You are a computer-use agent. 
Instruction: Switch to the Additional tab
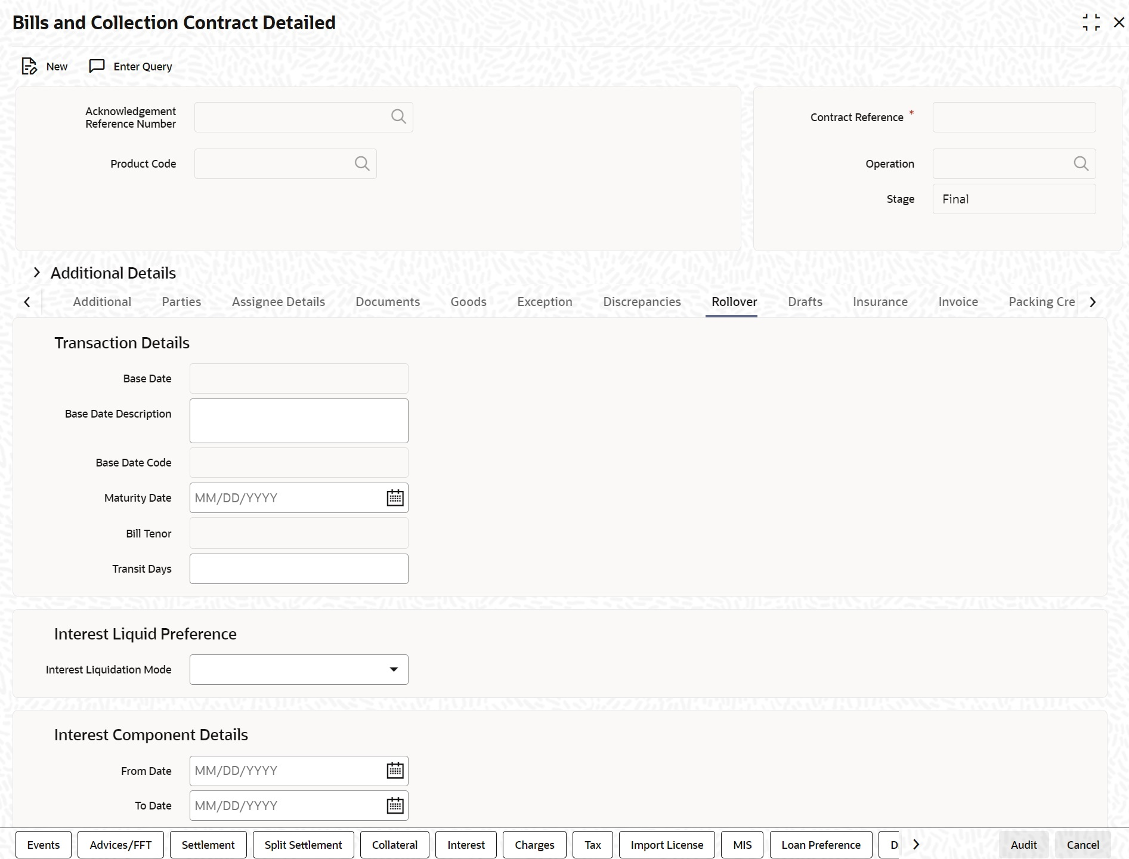pos(102,302)
